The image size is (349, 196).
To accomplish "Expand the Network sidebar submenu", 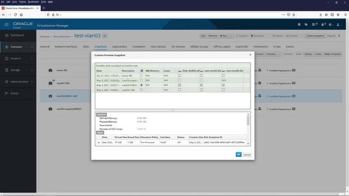I will (x=32, y=58).
